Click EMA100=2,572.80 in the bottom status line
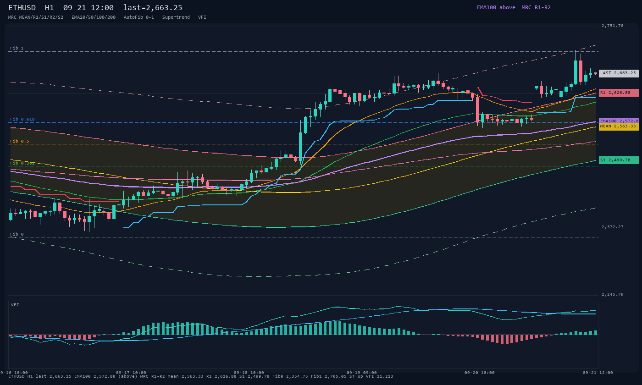This screenshot has width=642, height=385. click(95, 376)
